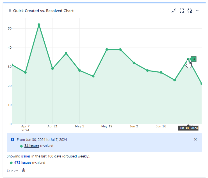Select the peak data point above 50
This screenshot has width=208, height=178.
39,24
